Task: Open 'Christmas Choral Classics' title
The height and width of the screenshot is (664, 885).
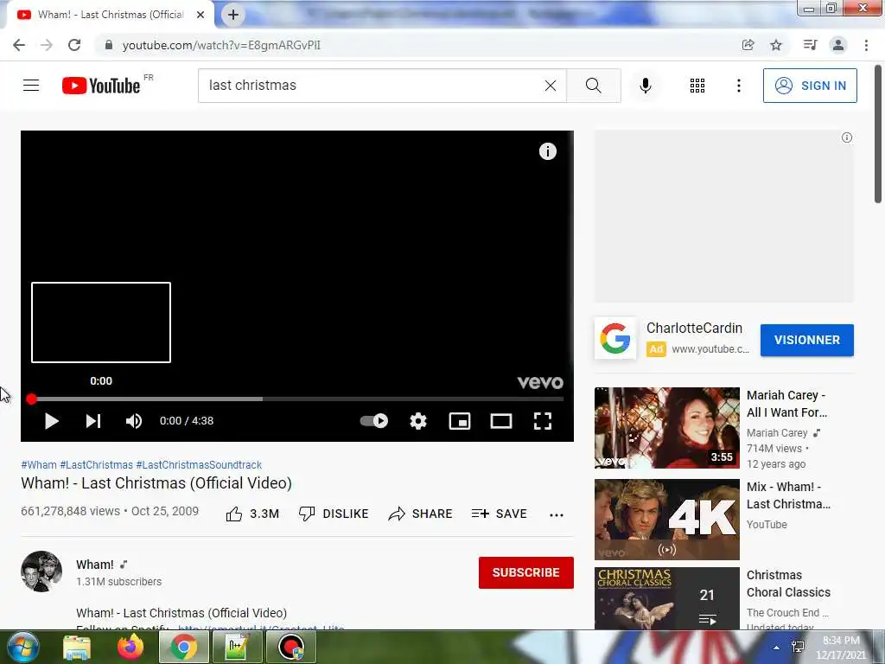Action: click(788, 584)
